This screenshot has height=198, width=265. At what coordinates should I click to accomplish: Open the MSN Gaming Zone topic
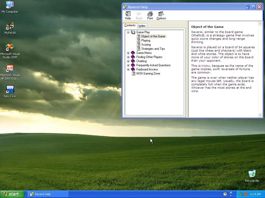(148, 73)
